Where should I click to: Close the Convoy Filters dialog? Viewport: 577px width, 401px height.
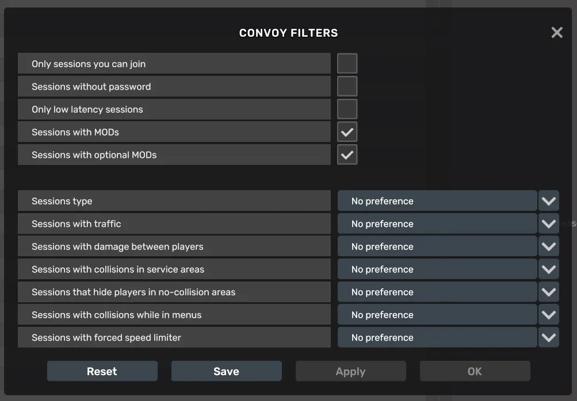tap(556, 32)
